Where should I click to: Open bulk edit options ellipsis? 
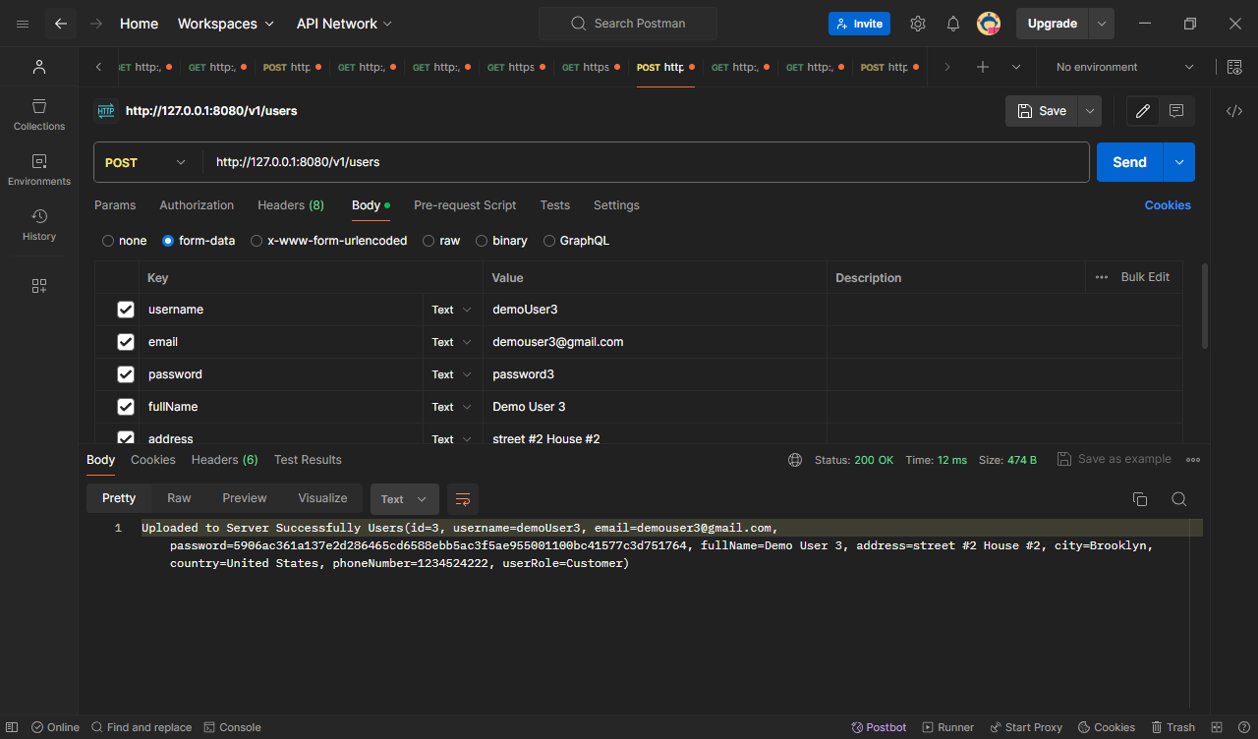[1102, 277]
